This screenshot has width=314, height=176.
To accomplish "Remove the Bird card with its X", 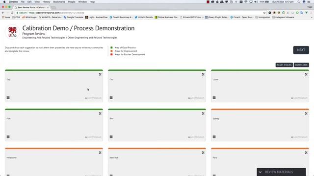I will coord(203,113).
